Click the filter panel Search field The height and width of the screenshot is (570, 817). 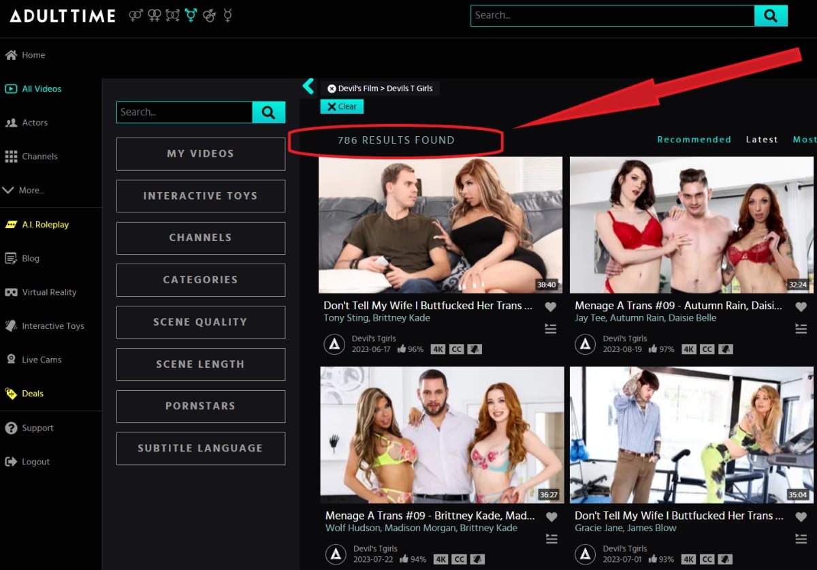pos(185,112)
